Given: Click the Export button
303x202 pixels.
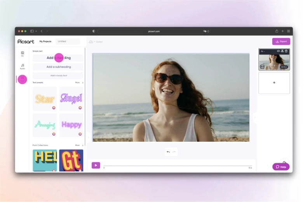Looking at the screenshot, I should click(x=281, y=41).
